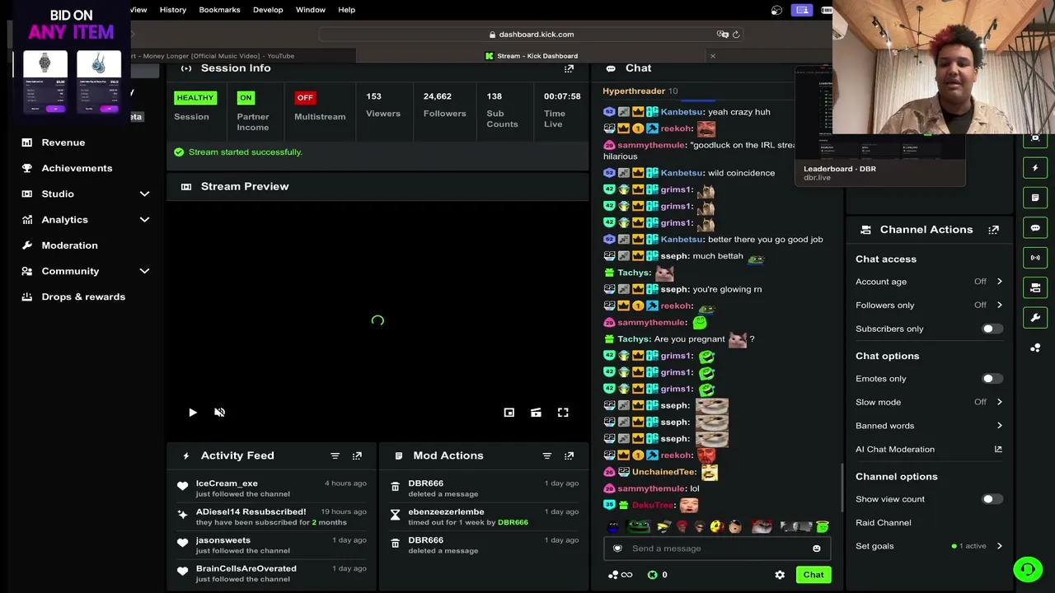Click ADiesel14 Resubscribed activity entry
The image size is (1055, 593).
(x=271, y=516)
